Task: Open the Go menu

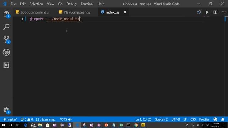Action: 60,4
